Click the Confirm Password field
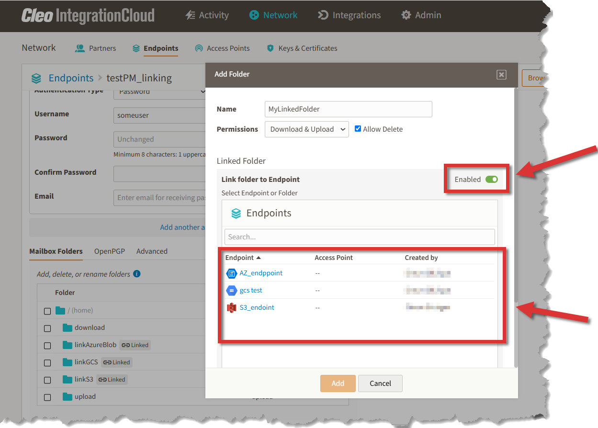The image size is (598, 428). pos(160,174)
